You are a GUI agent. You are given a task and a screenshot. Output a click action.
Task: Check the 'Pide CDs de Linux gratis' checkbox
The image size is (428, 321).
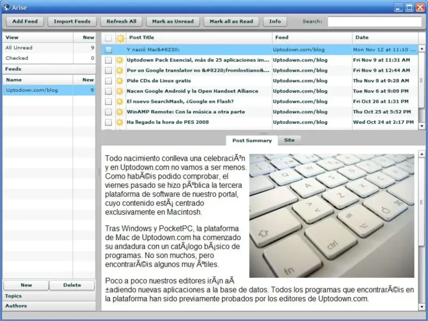tap(109, 81)
